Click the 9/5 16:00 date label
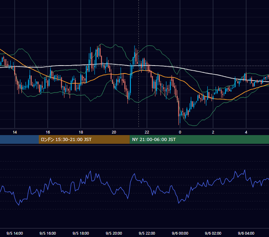269x237 pixels. pyautogui.click(x=48, y=233)
